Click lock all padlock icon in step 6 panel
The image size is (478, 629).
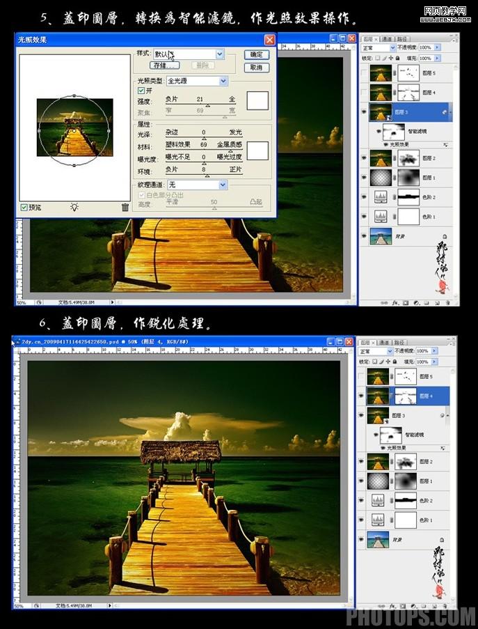click(395, 362)
